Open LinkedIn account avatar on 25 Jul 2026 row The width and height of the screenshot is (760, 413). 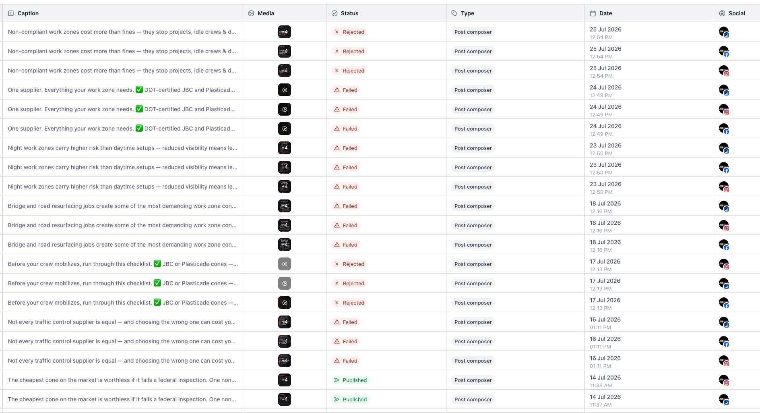coord(724,32)
